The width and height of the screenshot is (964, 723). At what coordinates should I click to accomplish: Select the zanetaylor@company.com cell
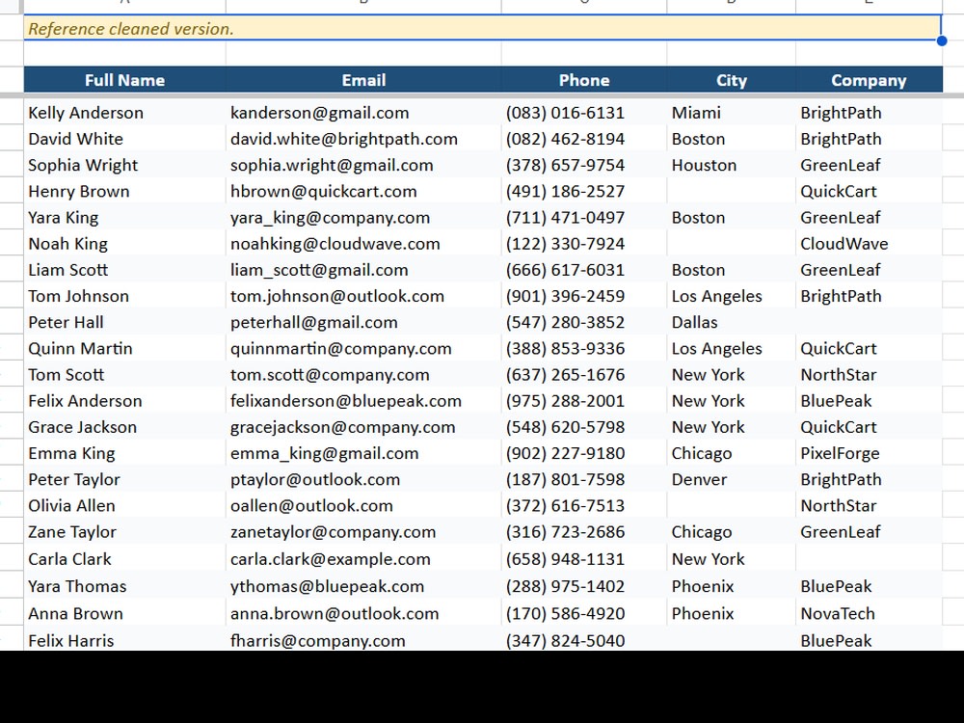coord(363,532)
